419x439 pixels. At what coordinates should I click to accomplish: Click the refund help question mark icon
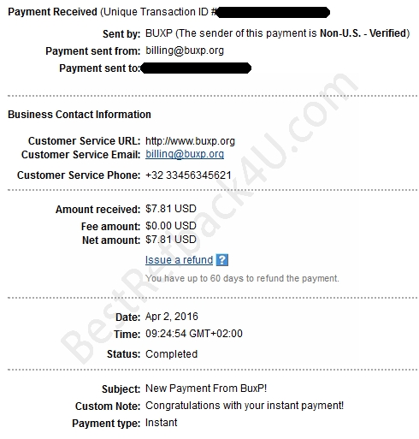tap(222, 260)
